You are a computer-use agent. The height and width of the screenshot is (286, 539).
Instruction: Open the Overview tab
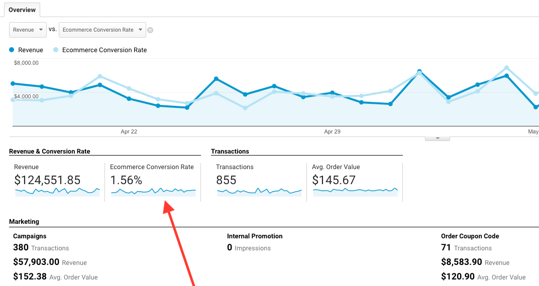point(22,10)
